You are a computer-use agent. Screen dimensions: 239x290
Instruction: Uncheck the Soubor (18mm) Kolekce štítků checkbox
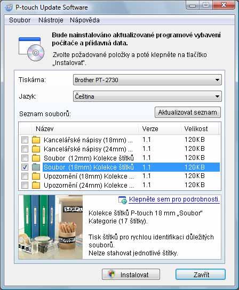pyautogui.click(x=25, y=167)
